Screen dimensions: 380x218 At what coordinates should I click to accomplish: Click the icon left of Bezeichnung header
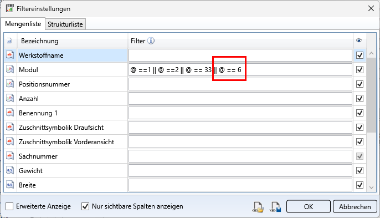(x=9, y=41)
